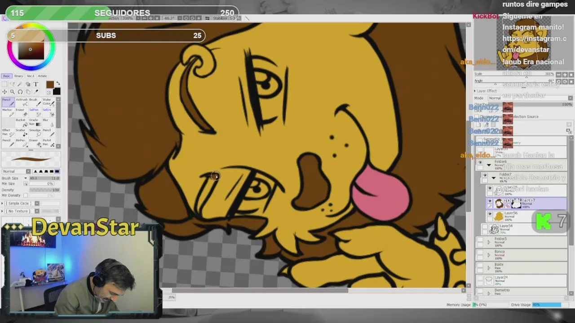Open the brush blending mode Normal dropdown
The image size is (575, 323).
pos(16,171)
